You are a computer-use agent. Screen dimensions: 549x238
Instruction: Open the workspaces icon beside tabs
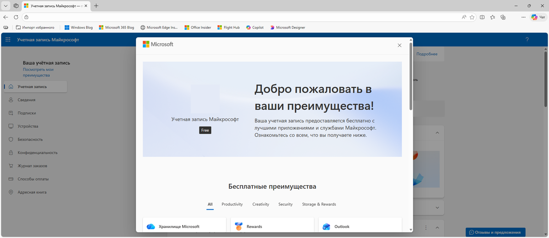click(x=16, y=5)
